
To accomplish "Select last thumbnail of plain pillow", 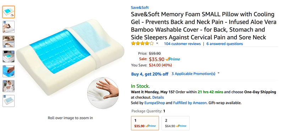I will pos(9,101).
